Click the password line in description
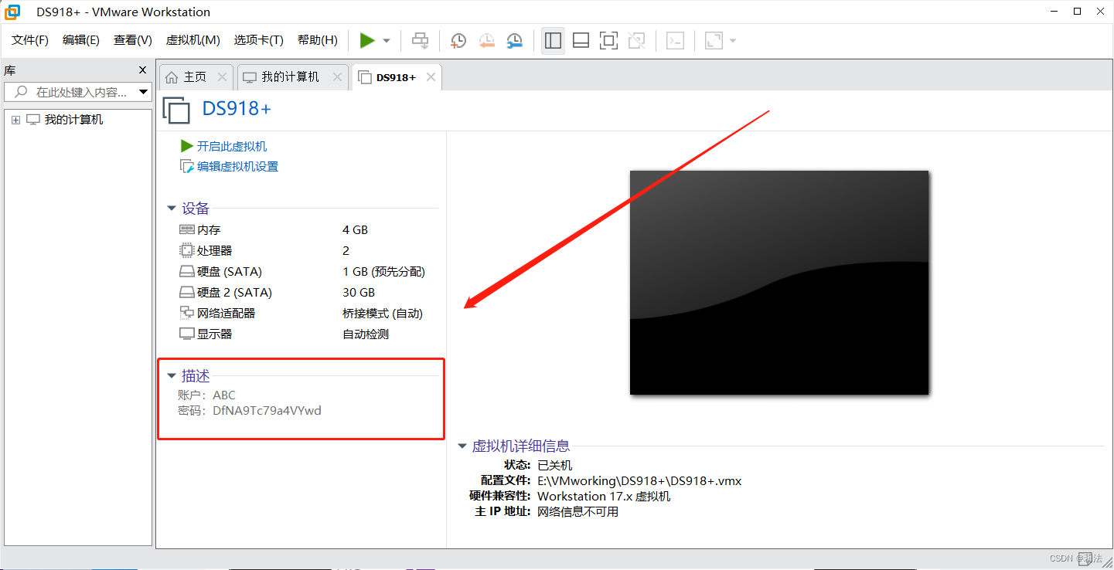Screen dimensions: 1114x570 click(250, 411)
